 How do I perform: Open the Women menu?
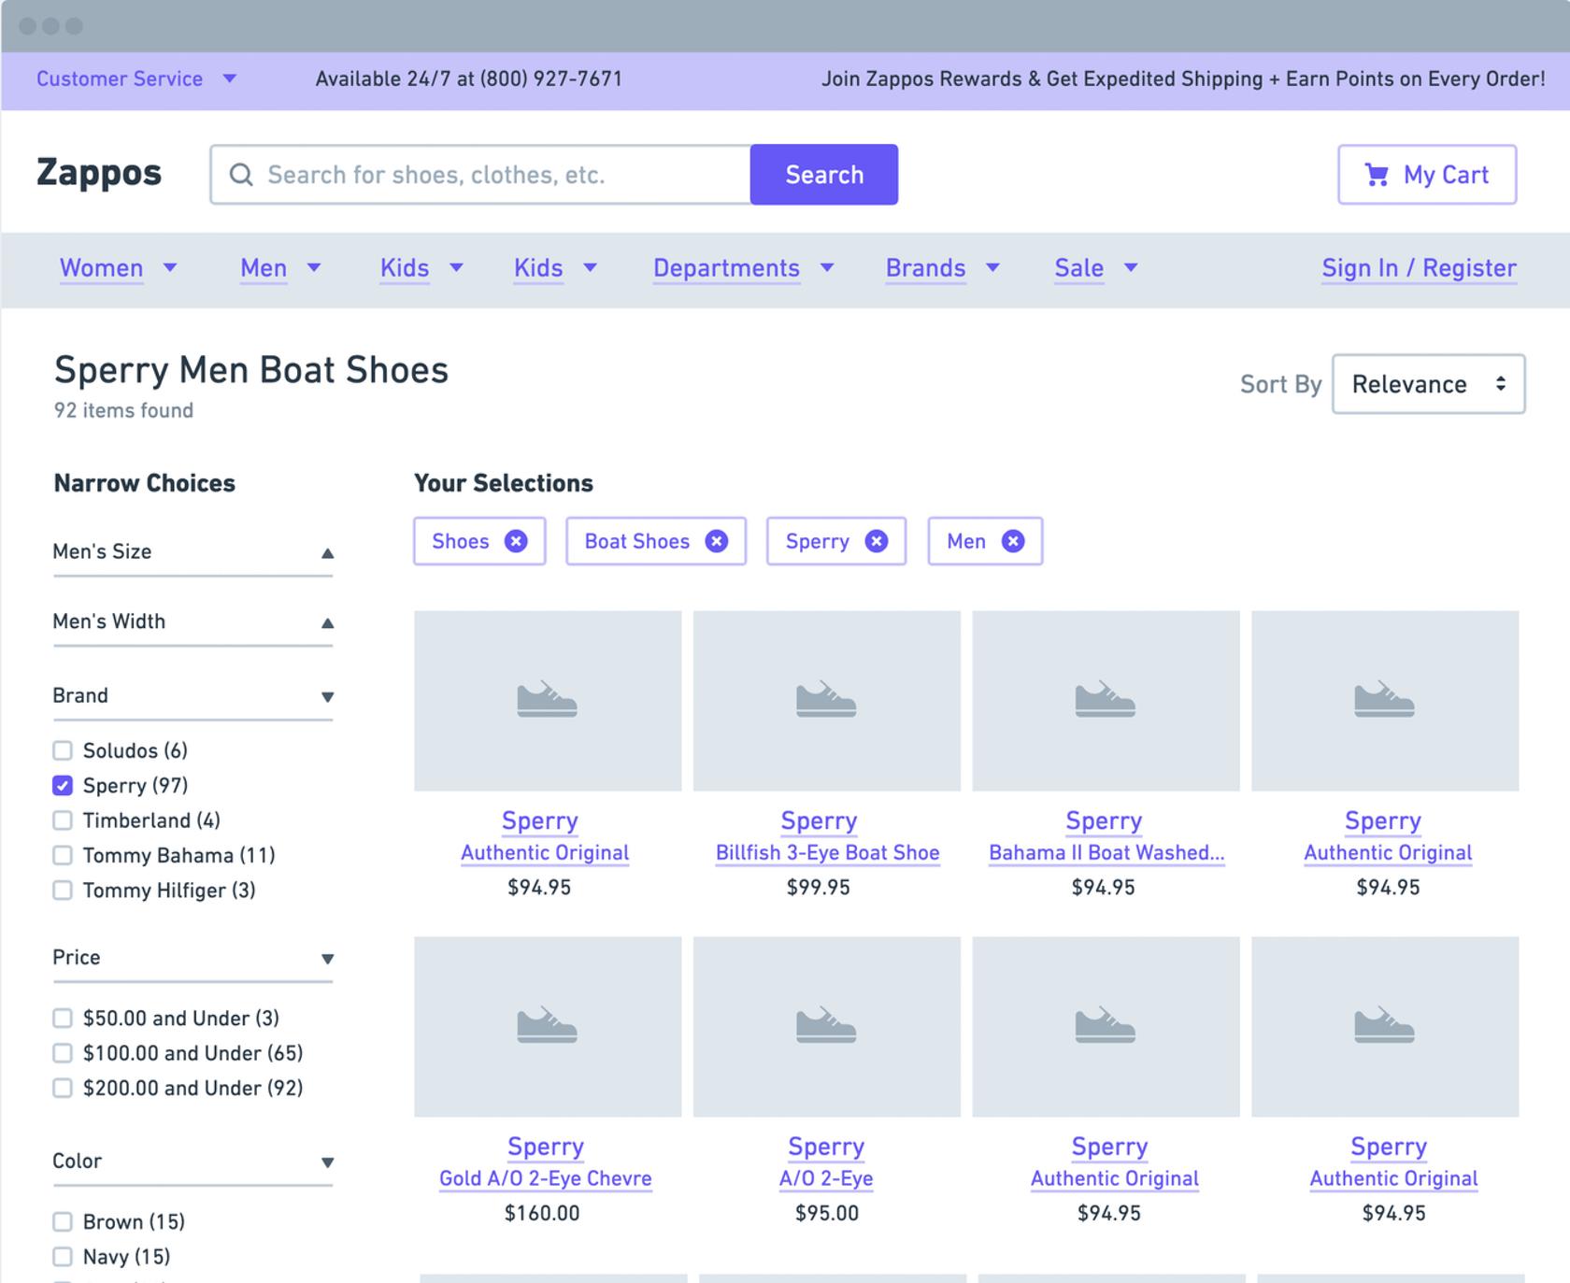pos(118,268)
